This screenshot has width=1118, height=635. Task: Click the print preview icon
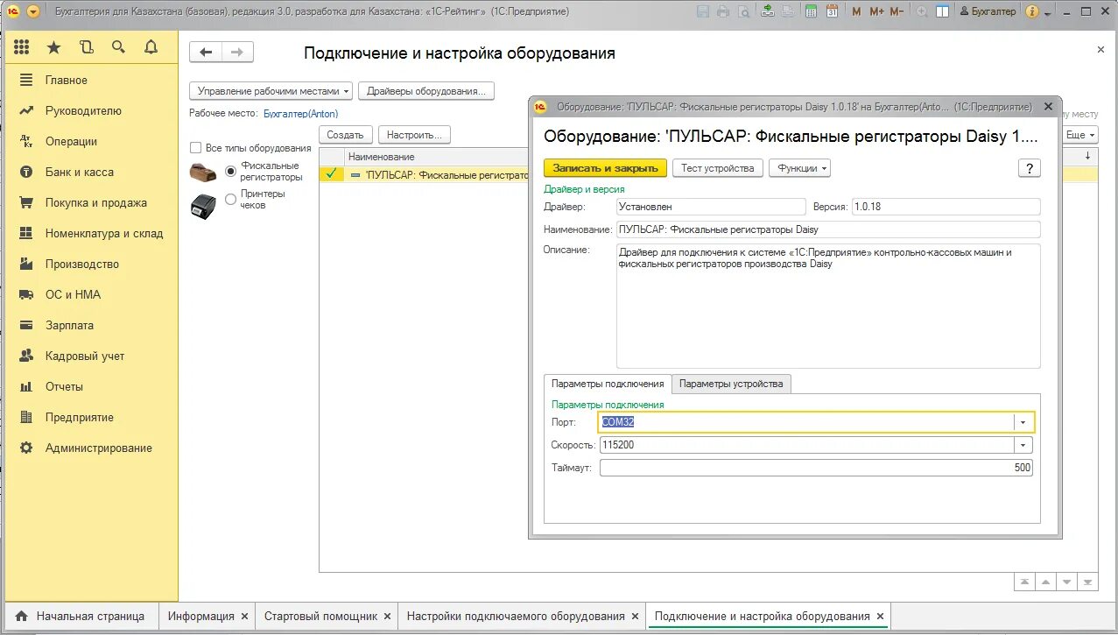click(743, 11)
